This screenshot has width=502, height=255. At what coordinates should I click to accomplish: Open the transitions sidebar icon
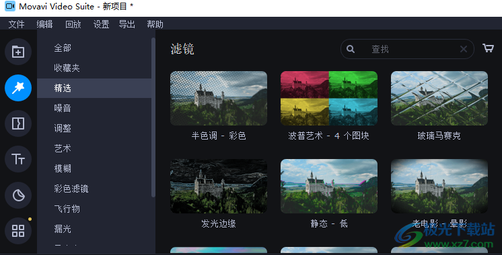[18, 123]
